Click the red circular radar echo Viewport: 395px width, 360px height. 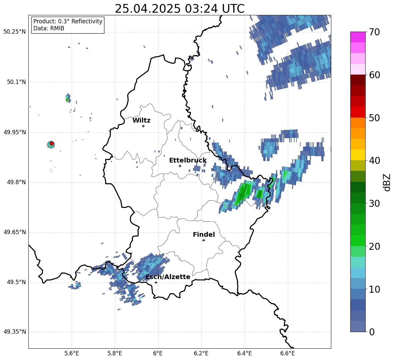click(52, 144)
